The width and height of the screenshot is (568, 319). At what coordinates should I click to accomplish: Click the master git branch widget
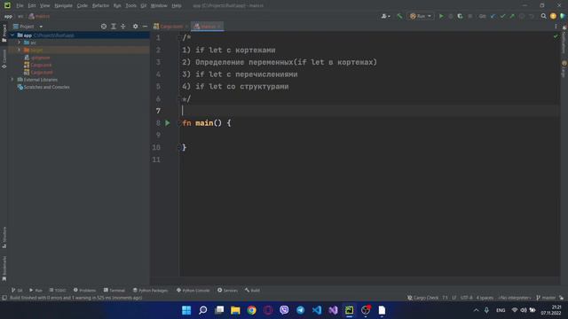coord(546,298)
